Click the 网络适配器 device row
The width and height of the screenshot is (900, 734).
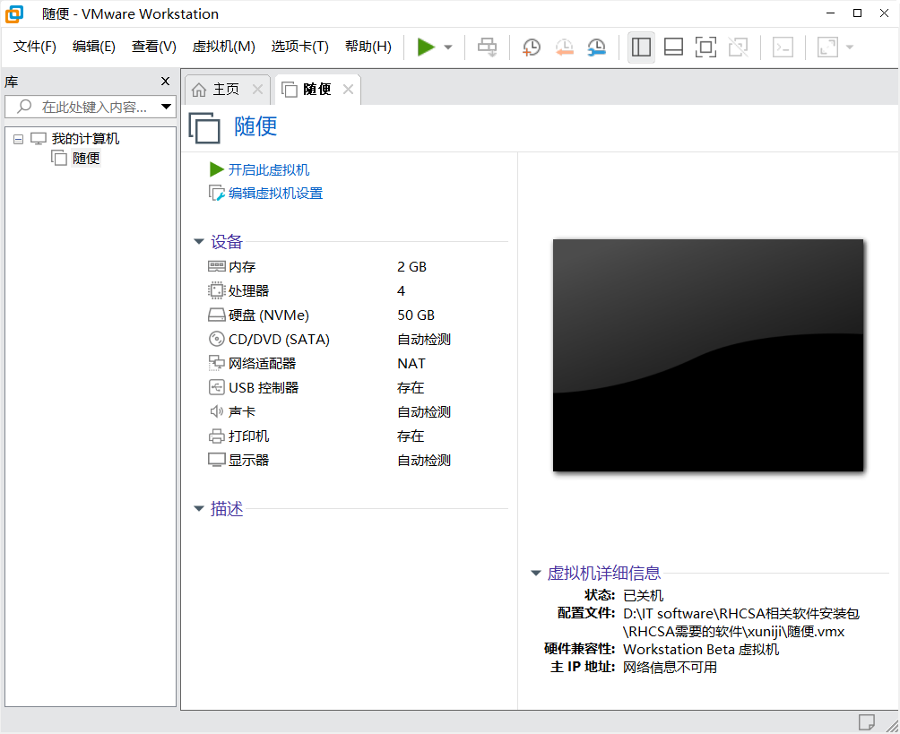coord(330,363)
